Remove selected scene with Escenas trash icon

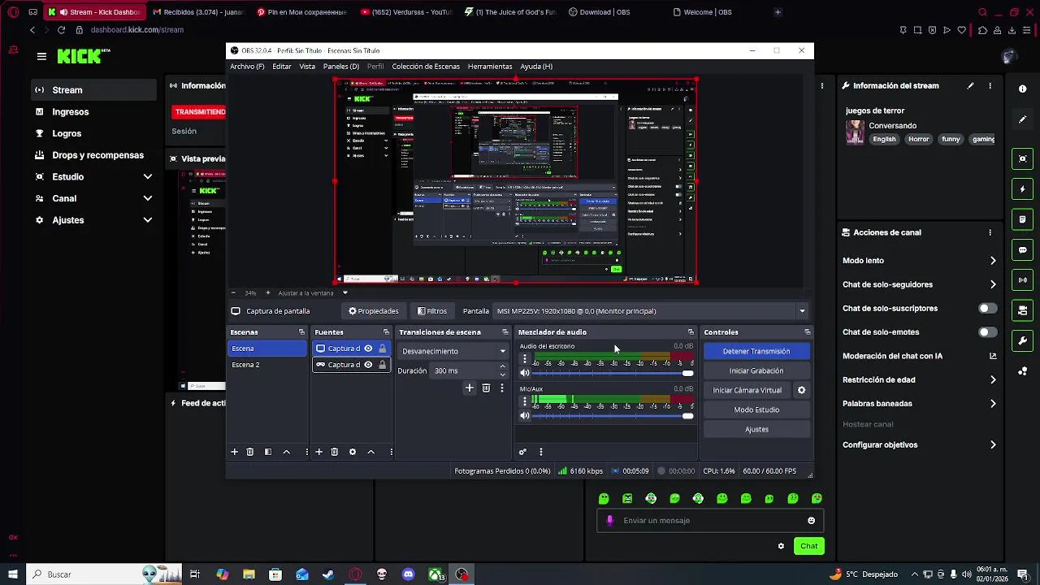click(x=250, y=452)
